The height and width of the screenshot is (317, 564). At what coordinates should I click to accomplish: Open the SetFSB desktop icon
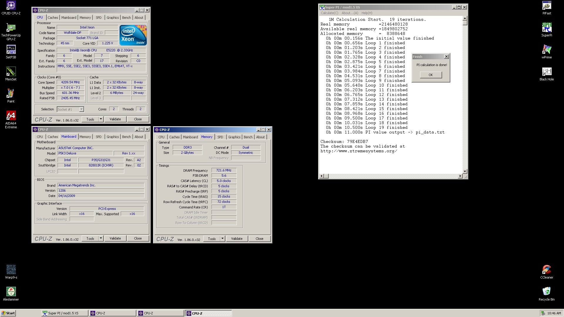[x=11, y=52]
